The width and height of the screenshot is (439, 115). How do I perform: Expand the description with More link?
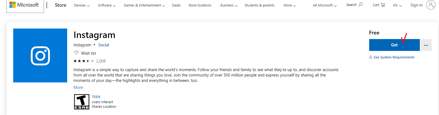tap(78, 88)
